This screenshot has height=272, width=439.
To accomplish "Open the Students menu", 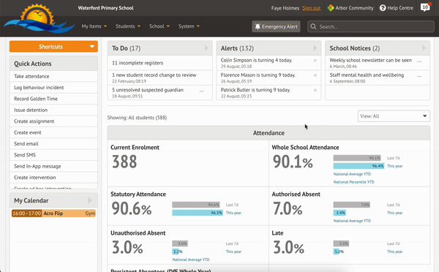I will pos(128,26).
